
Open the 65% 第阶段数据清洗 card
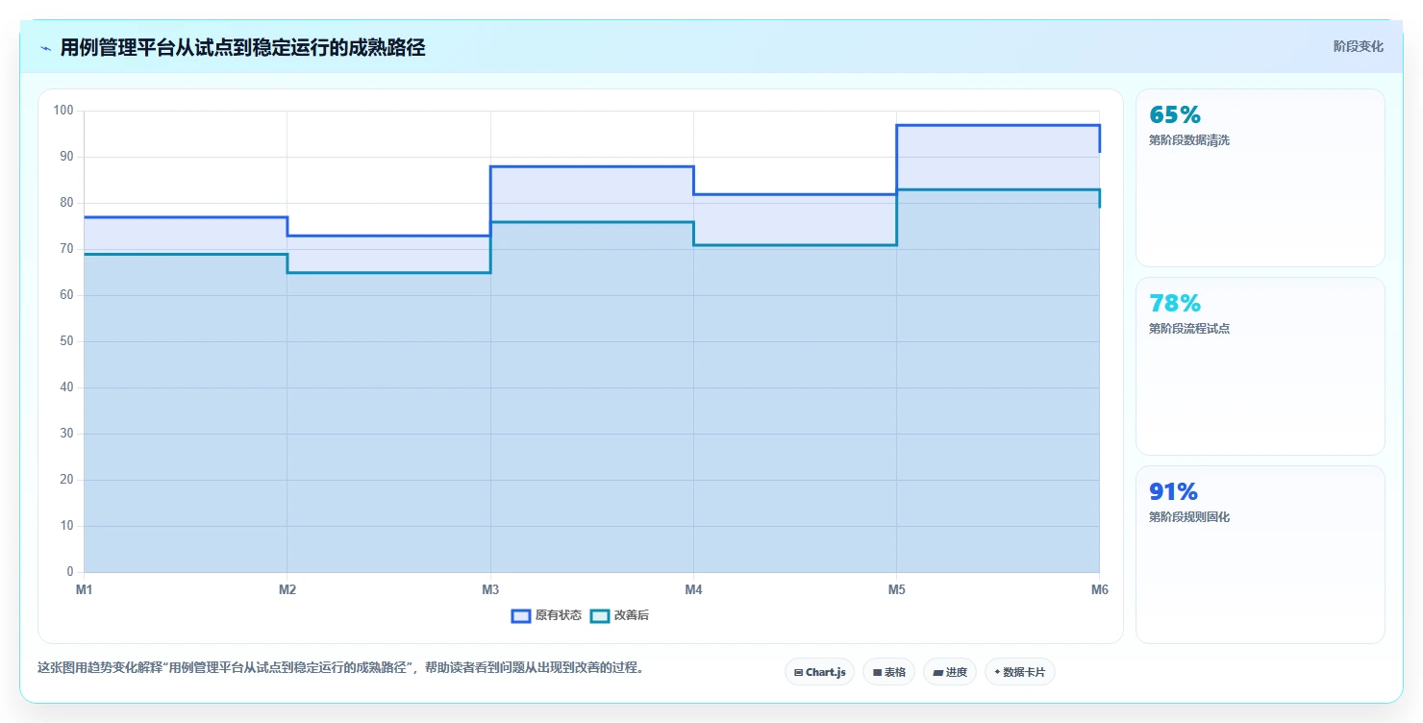(x=1260, y=178)
